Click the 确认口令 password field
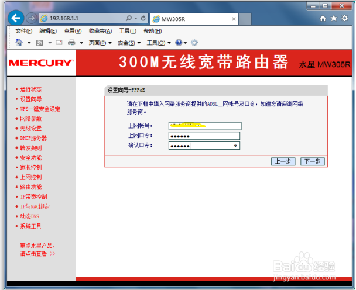356x290 pixels. pyautogui.click(x=204, y=146)
